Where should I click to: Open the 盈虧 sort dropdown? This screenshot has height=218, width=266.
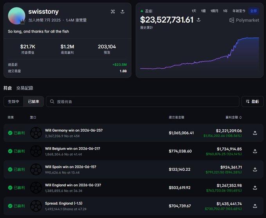(252, 102)
